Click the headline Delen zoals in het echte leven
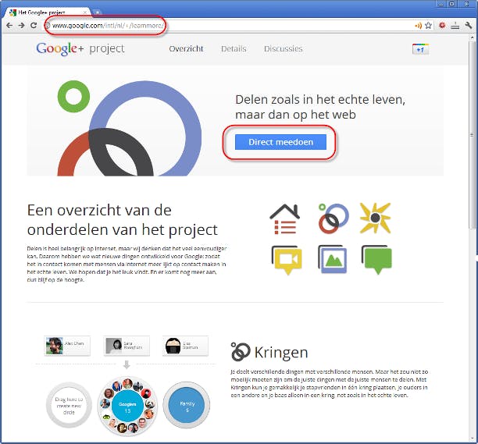The image size is (478, 444). tap(320, 107)
